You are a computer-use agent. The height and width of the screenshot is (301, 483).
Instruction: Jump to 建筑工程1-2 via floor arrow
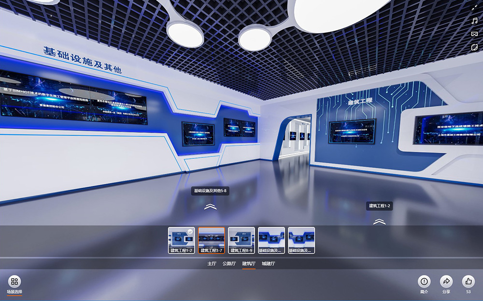click(x=379, y=222)
